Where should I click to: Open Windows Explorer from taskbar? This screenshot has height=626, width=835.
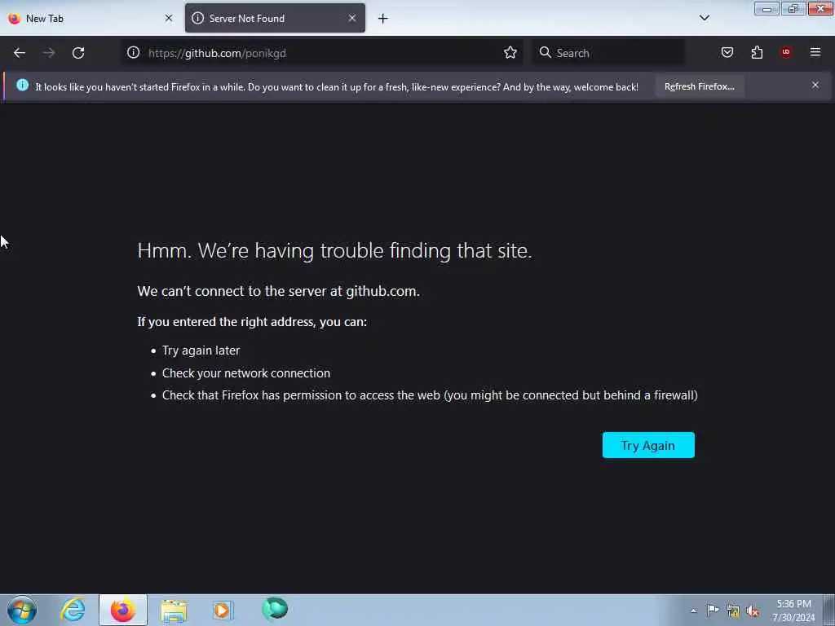point(174,610)
